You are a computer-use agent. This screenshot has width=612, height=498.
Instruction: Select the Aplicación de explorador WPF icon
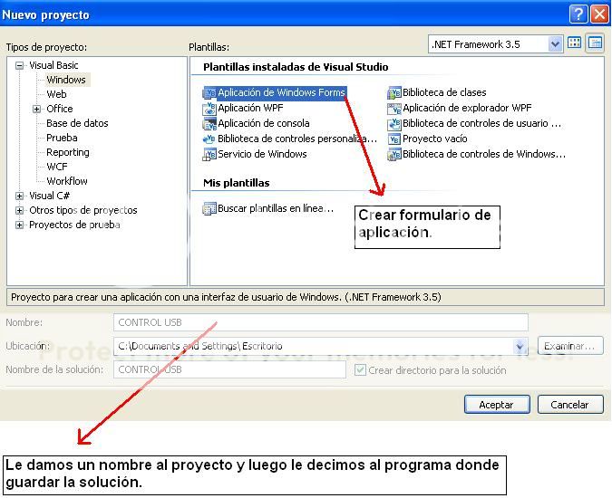pos(394,109)
